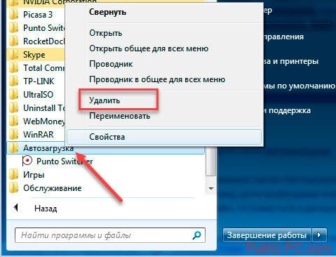
Task: Click the search magnifier icon
Action: pos(196,235)
